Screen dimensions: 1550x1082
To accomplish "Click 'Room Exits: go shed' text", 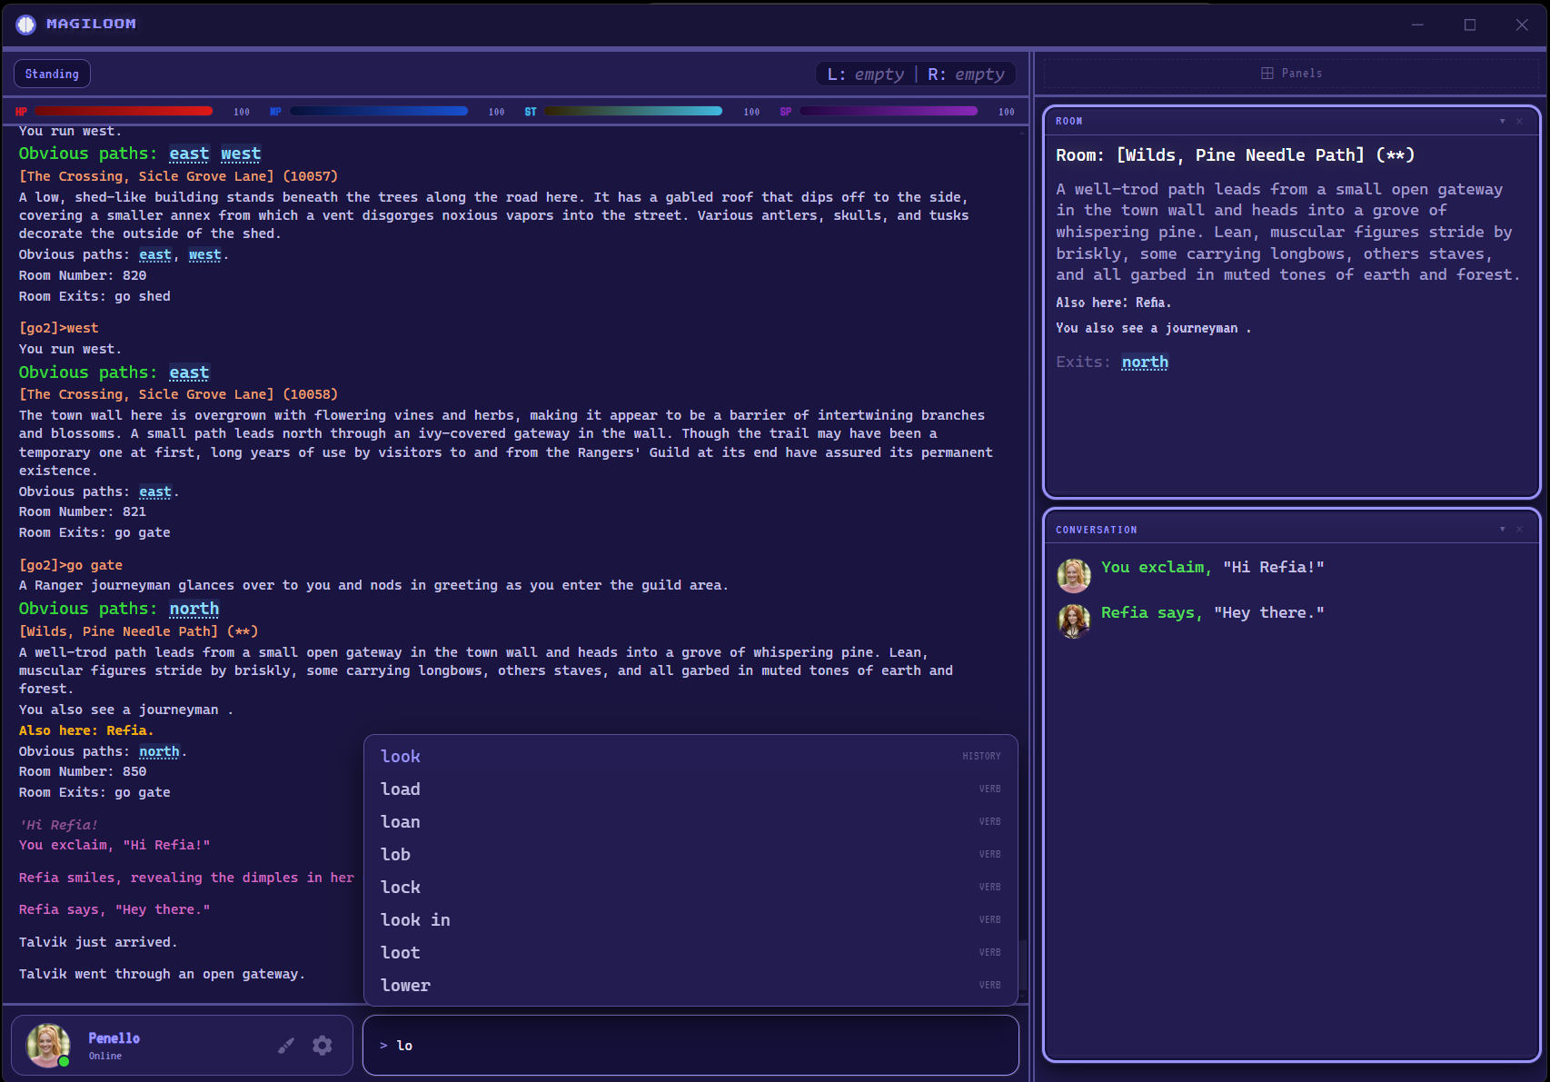I will click(94, 296).
